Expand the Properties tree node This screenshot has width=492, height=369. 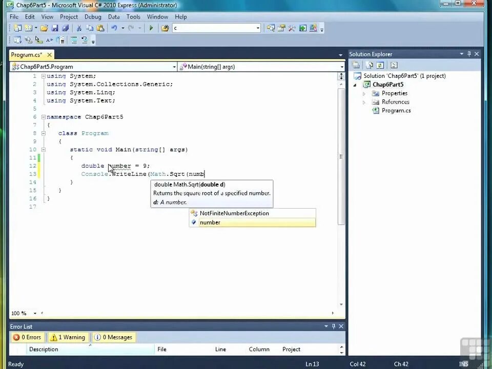coord(364,93)
